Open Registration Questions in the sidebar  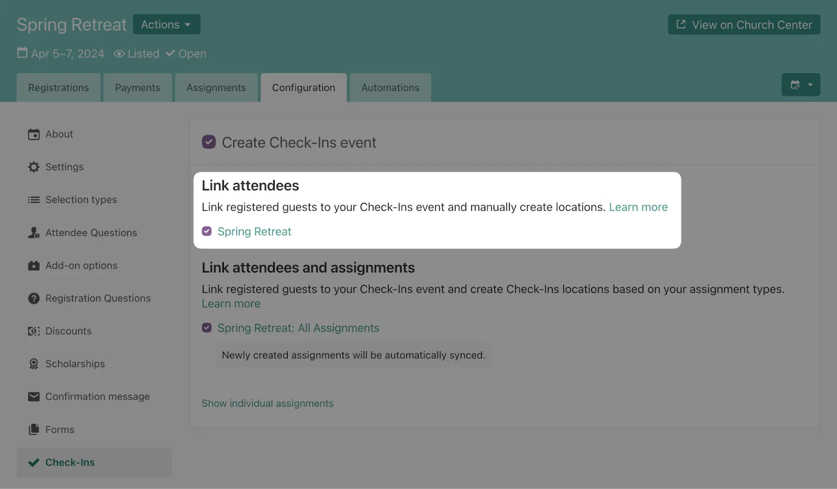pos(98,298)
